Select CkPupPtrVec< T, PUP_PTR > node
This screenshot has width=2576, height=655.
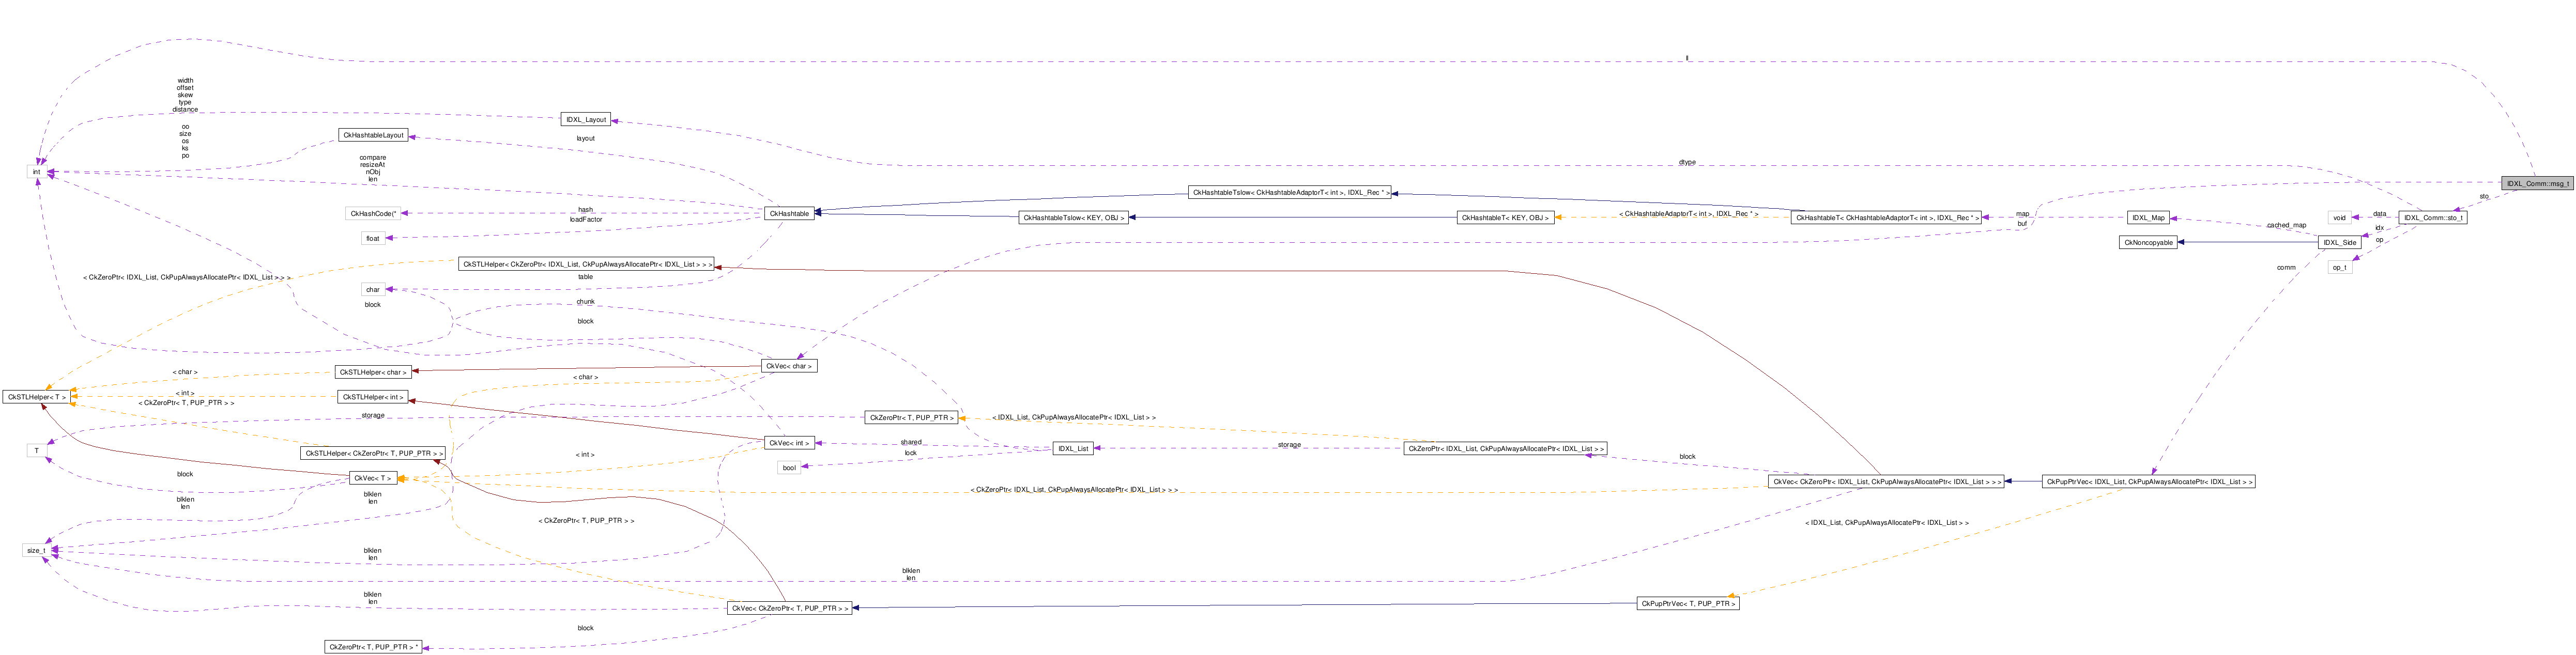(x=1687, y=603)
